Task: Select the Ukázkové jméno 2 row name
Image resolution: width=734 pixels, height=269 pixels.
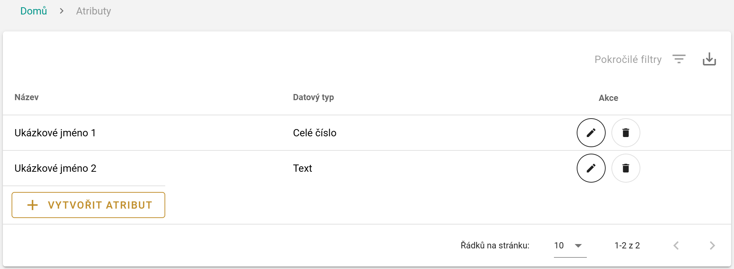Action: coord(55,168)
